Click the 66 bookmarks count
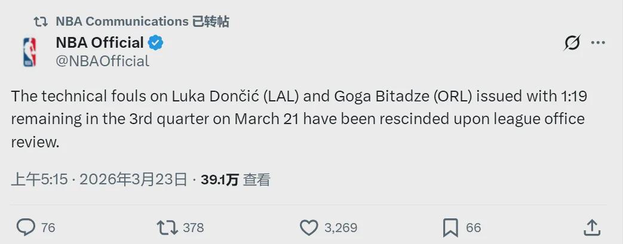Viewport: 623px width, 244px height. coord(473,227)
